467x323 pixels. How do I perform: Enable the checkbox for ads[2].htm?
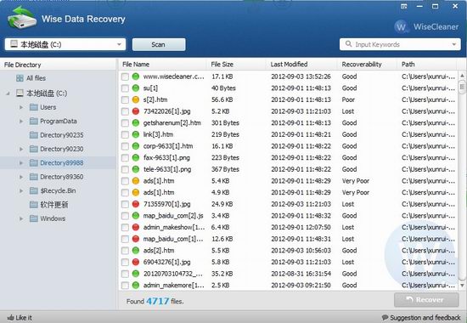125,251
